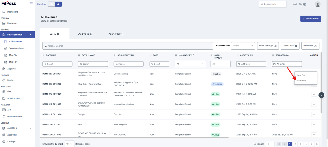Choose Unarchive in the action menu
The height and width of the screenshot is (147, 328).
[x=301, y=81]
